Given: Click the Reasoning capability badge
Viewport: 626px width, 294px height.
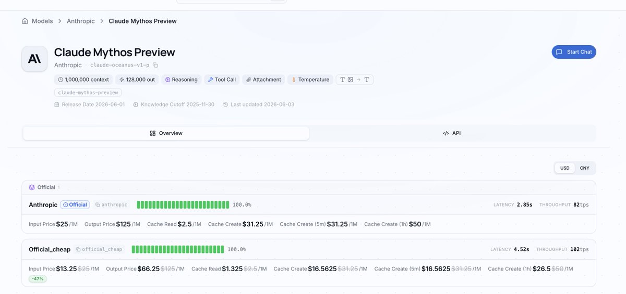Looking at the screenshot, I should 181,80.
